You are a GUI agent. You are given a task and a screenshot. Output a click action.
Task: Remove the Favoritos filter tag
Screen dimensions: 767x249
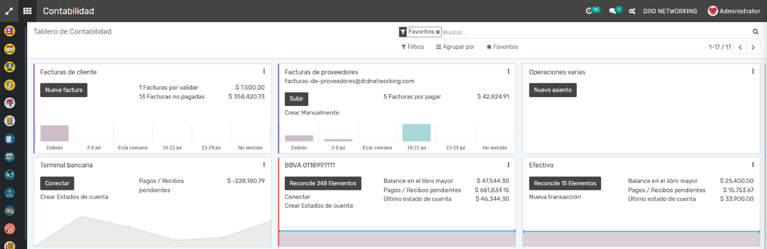tap(438, 32)
